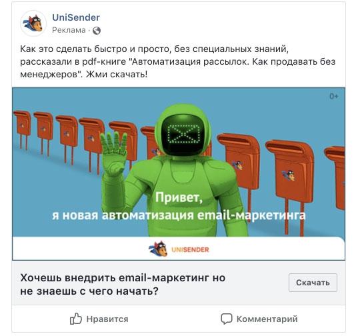Click the thumbs-up like icon
This screenshot has height=336, width=354.
click(x=75, y=319)
